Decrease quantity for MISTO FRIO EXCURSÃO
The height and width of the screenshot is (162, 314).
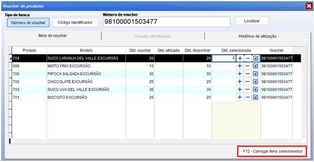[x=248, y=66]
